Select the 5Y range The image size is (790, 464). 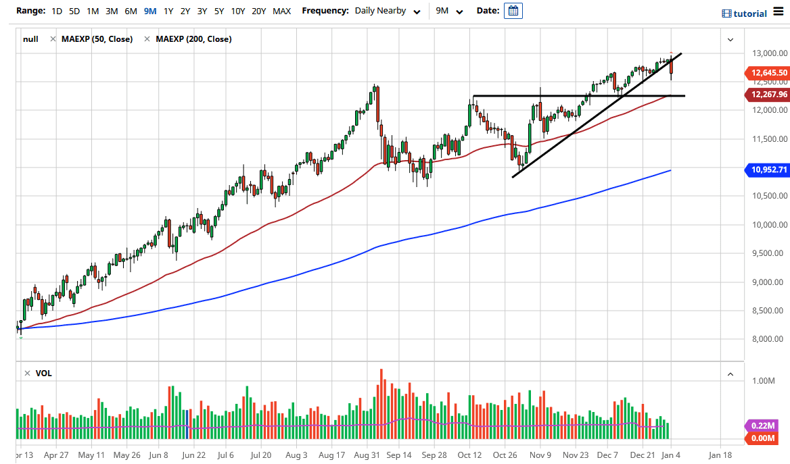218,11
